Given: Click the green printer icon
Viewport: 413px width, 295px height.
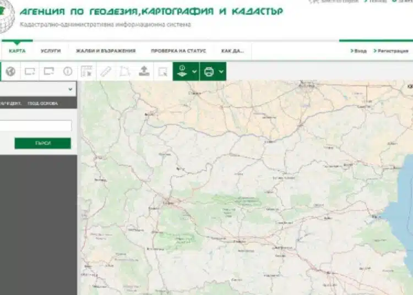Looking at the screenshot, I should (x=209, y=72).
